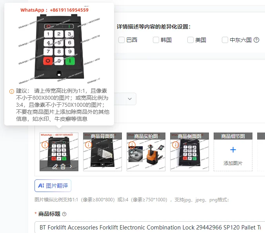
Task: Enable the 韩国 checkbox
Action: (156, 40)
